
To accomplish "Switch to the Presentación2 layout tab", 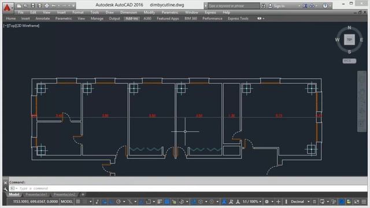I will 64,195.
